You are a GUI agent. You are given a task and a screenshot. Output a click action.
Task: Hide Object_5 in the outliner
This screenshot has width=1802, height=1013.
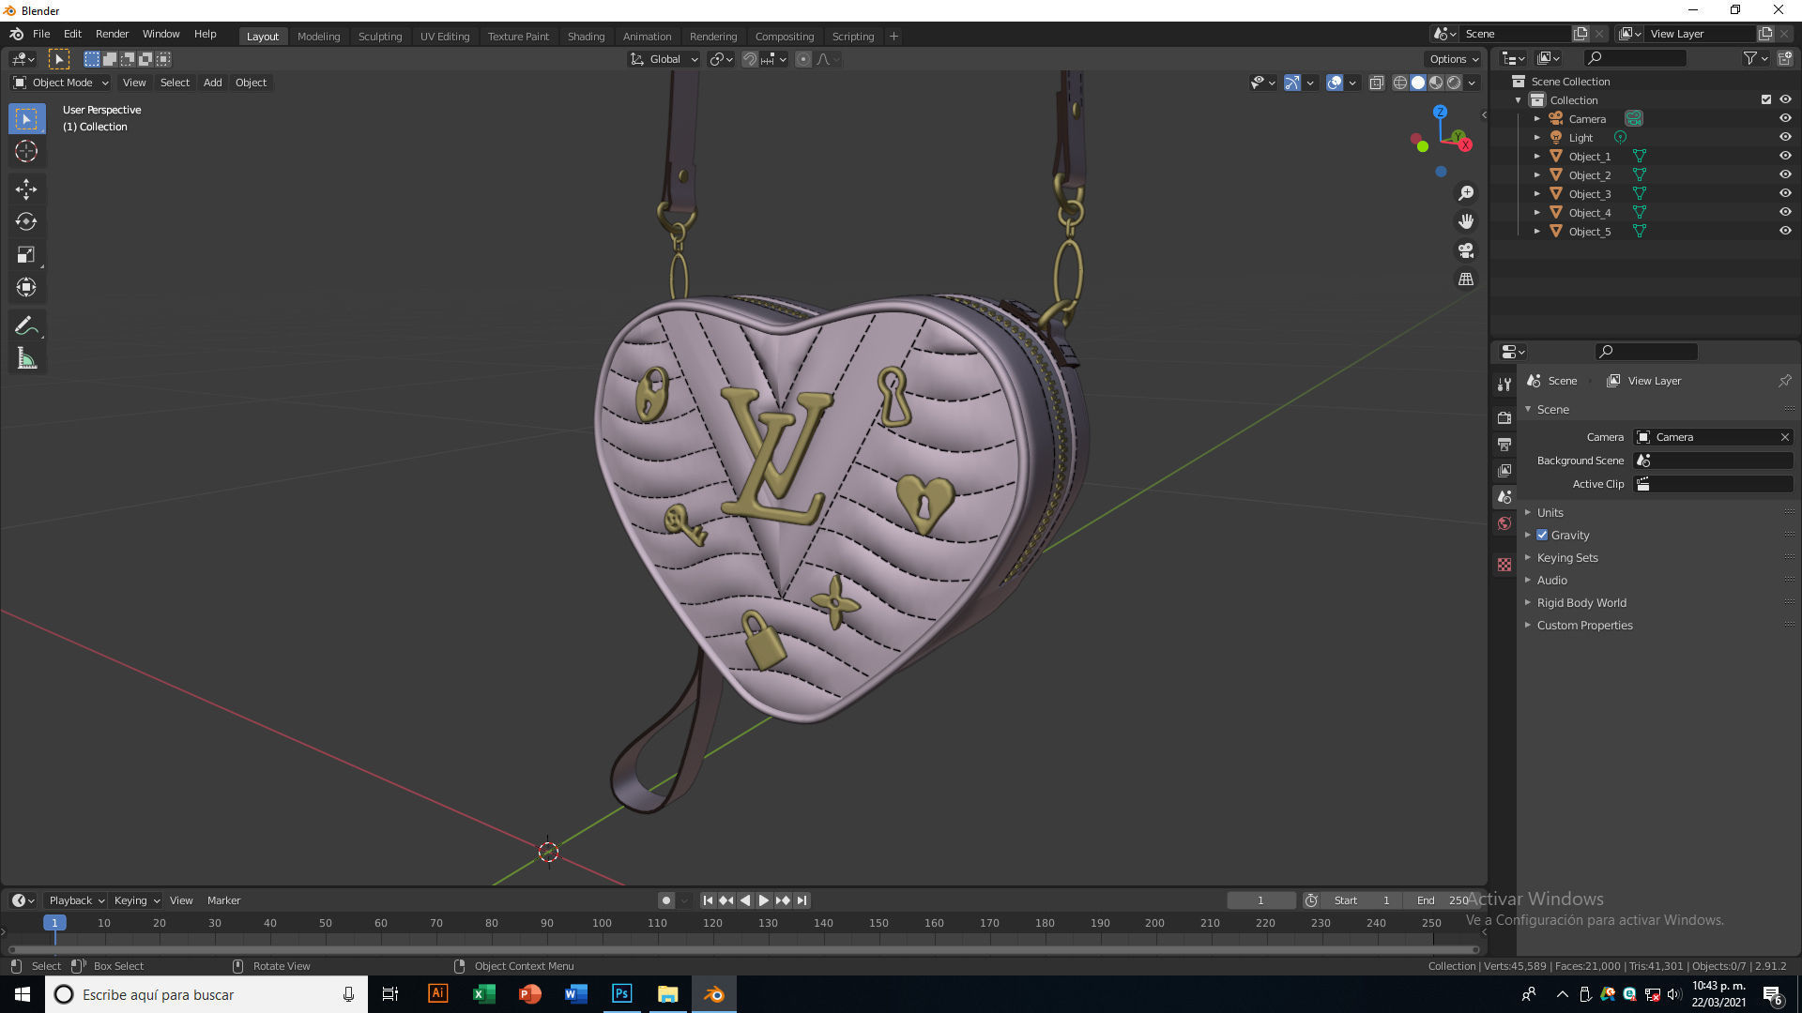[1785, 232]
